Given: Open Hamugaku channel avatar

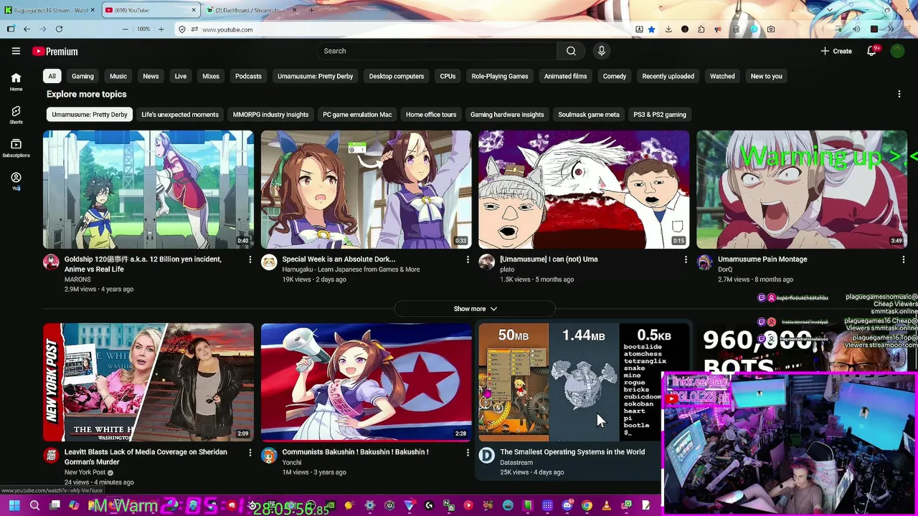Looking at the screenshot, I should coord(269,262).
